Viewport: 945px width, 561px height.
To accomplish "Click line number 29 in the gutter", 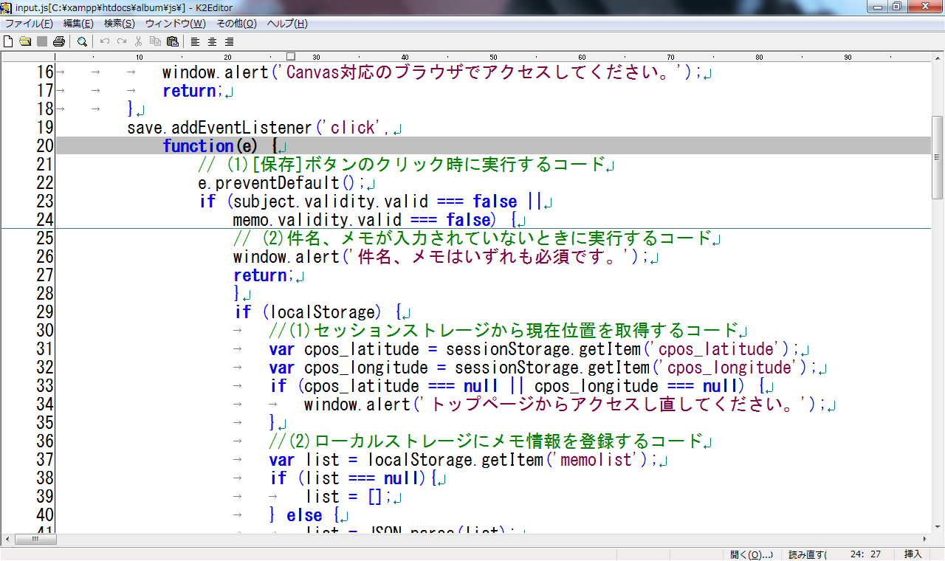I will coord(45,312).
